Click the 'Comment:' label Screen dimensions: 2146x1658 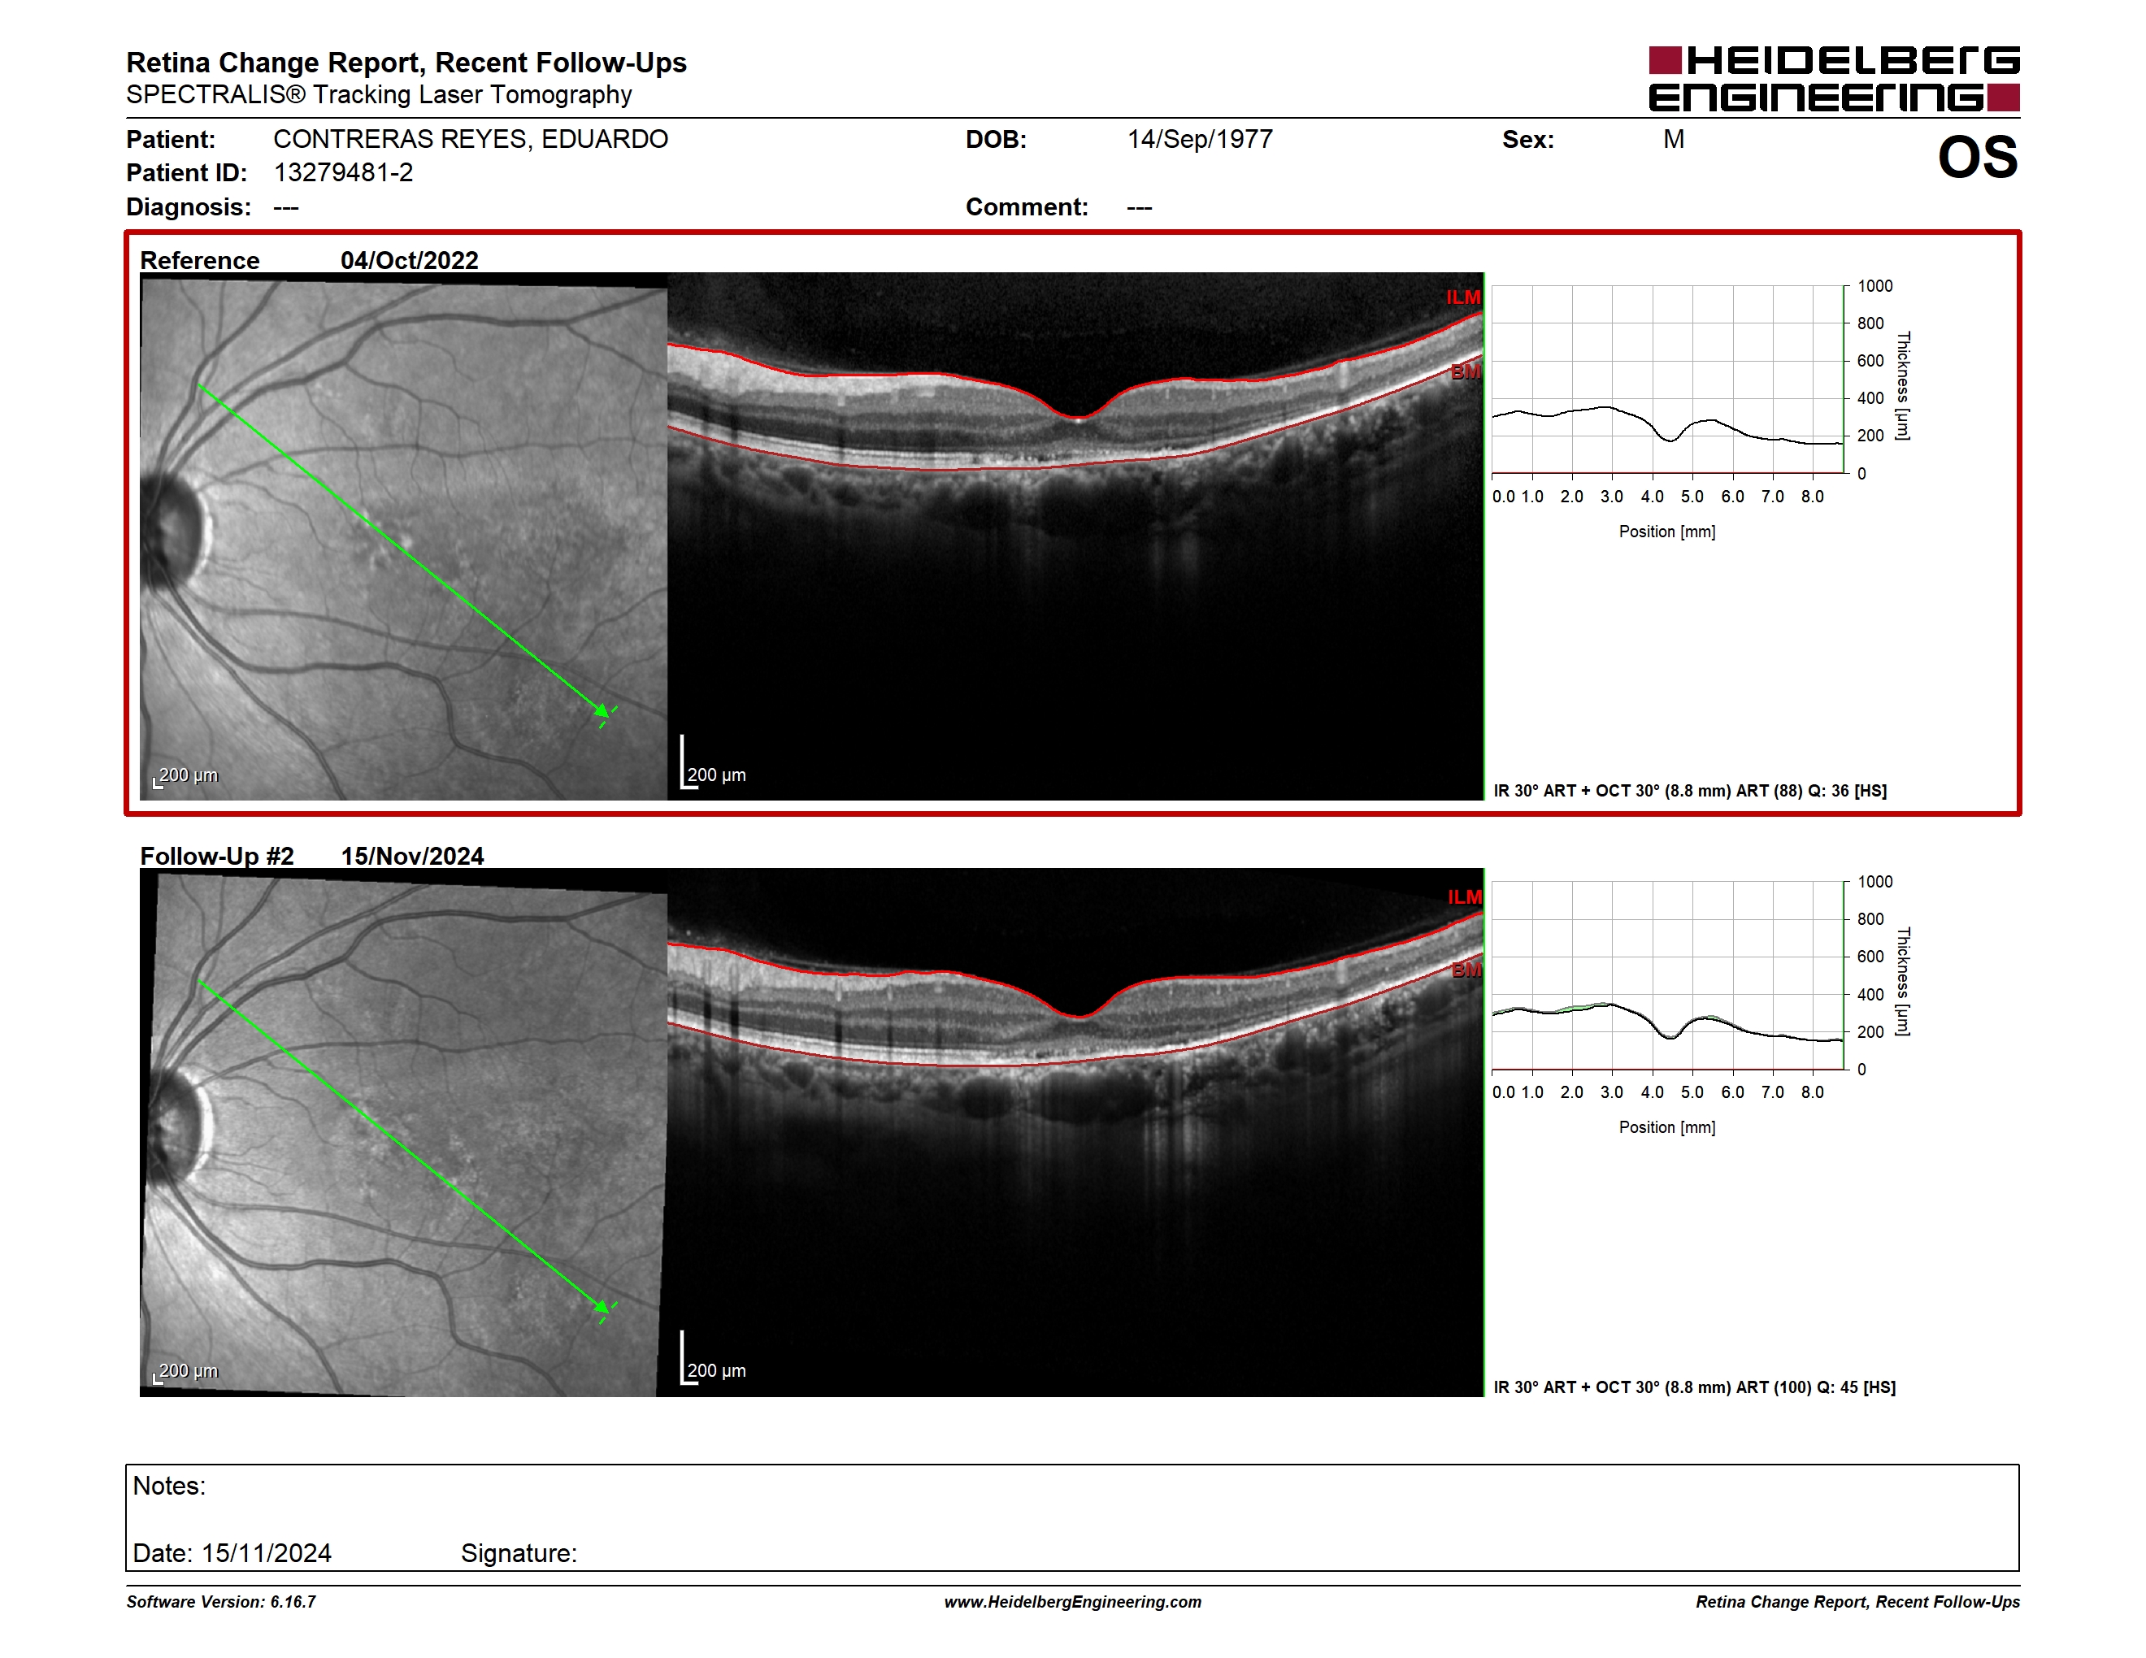[x=1027, y=207]
